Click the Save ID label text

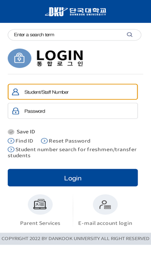pyautogui.click(x=26, y=132)
